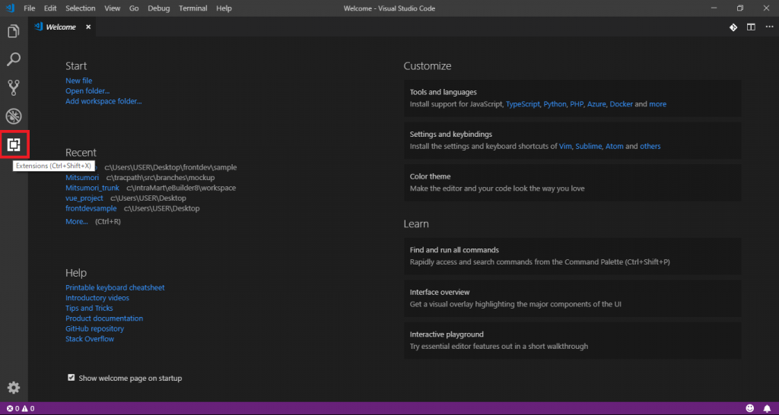This screenshot has width=779, height=415.
Task: Open recent folder frontdevsample
Action: (91, 208)
